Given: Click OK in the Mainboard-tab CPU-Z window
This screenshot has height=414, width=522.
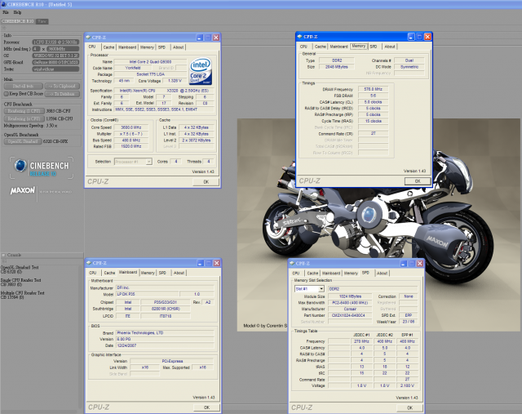Looking at the screenshot, I should 206,407.
